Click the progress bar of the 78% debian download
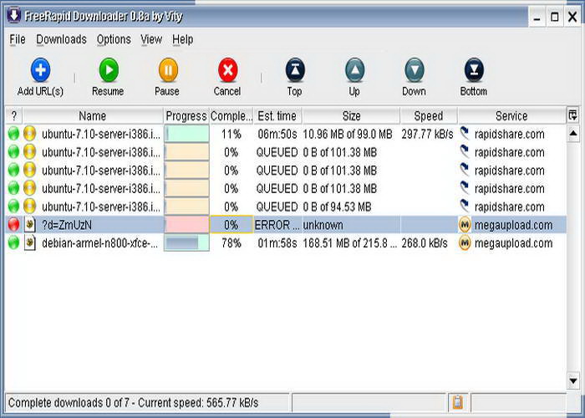This screenshot has width=585, height=418. (186, 243)
